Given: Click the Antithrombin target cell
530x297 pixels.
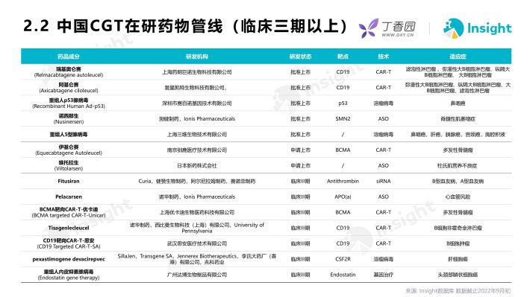Looking at the screenshot, I should 343,181.
